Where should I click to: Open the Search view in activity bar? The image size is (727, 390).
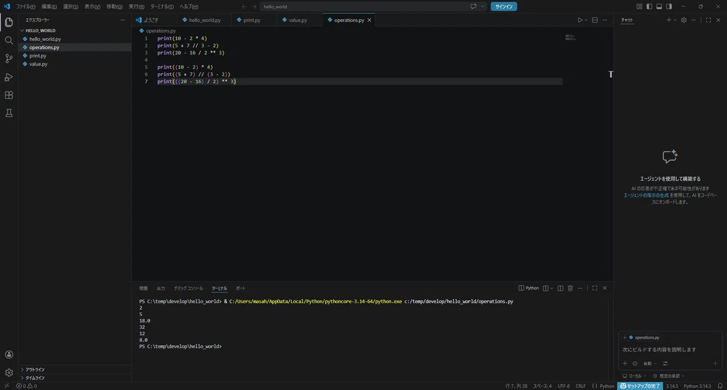[8, 41]
